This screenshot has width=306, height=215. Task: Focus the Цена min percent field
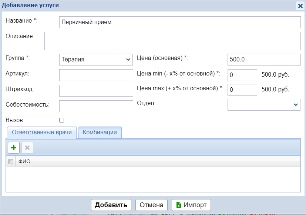click(x=242, y=75)
